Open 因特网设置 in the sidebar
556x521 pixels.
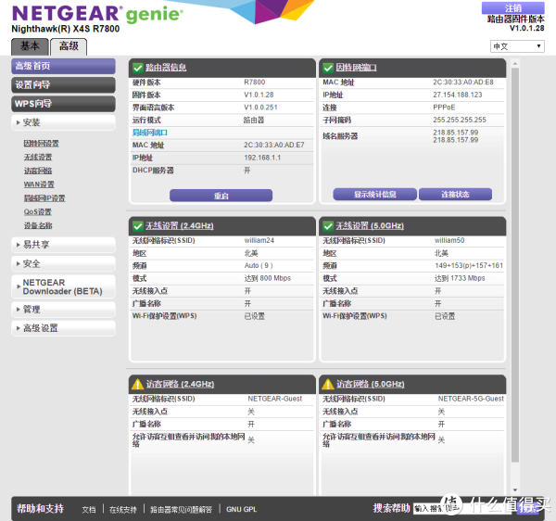[42, 144]
